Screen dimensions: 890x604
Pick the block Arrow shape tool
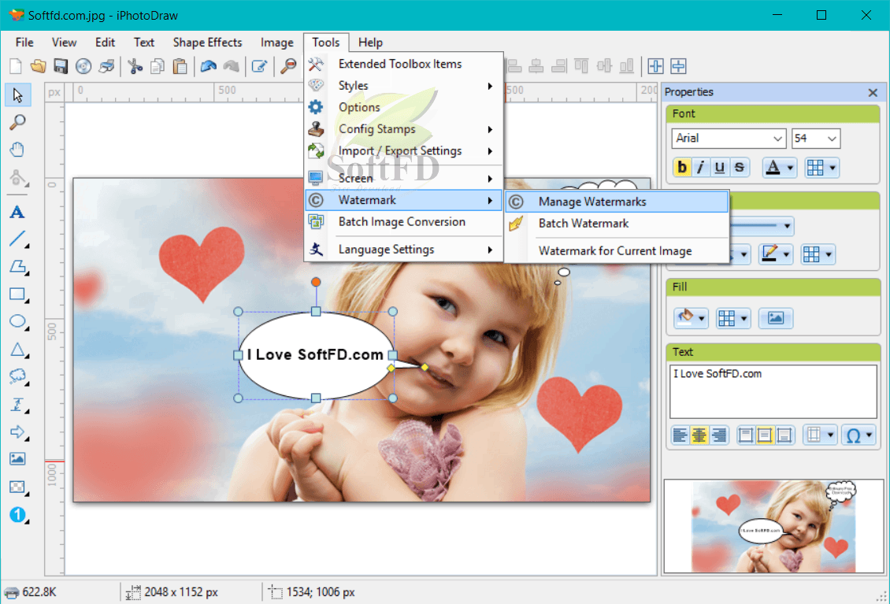[17, 432]
